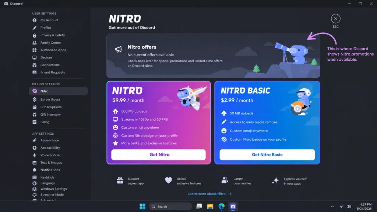The height and width of the screenshot is (212, 377).
Task: Click the Profiles pencil icon
Action: [35, 28]
